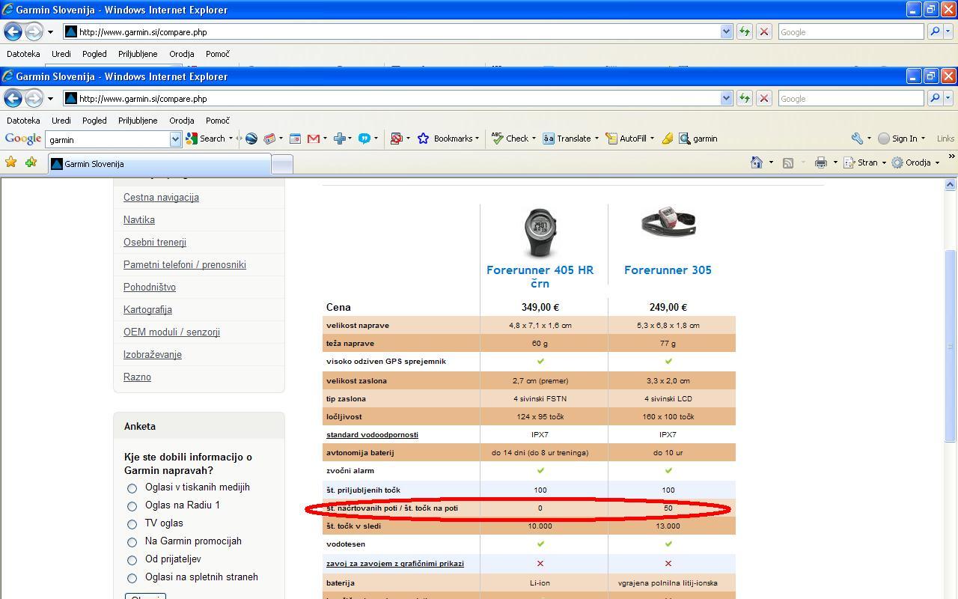
Task: Select 'Oglasi v tiskanih medijih' radio button
Action: (132, 488)
